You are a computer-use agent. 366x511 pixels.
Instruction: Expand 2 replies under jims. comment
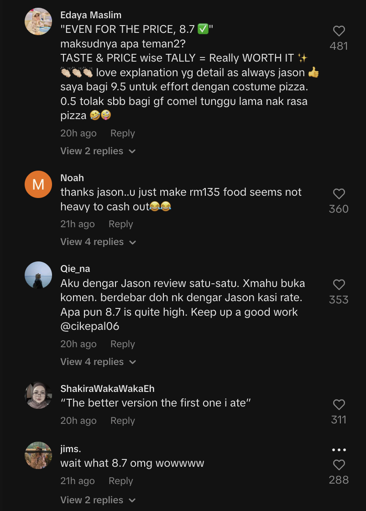point(98,500)
